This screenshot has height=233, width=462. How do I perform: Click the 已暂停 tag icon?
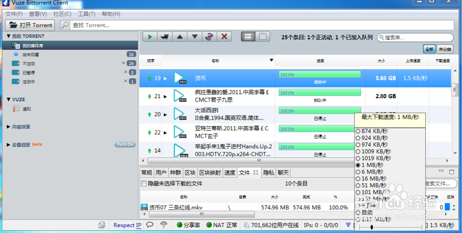pyautogui.click(x=16, y=73)
